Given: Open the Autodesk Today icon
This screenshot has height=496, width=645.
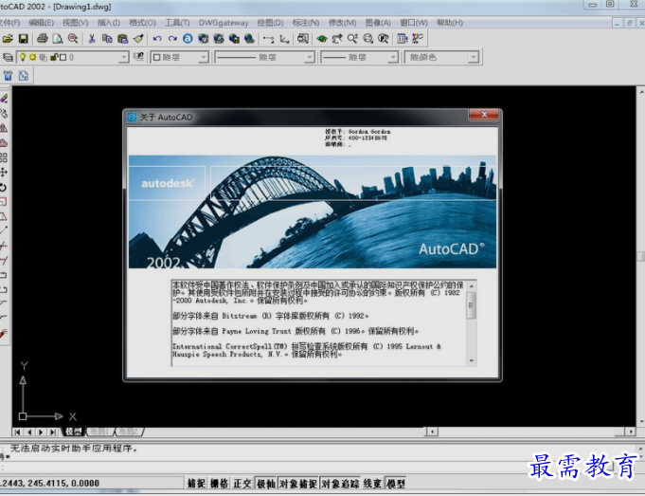Looking at the screenshot, I should click(188, 39).
